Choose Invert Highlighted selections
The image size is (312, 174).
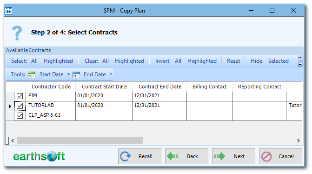[202, 61]
